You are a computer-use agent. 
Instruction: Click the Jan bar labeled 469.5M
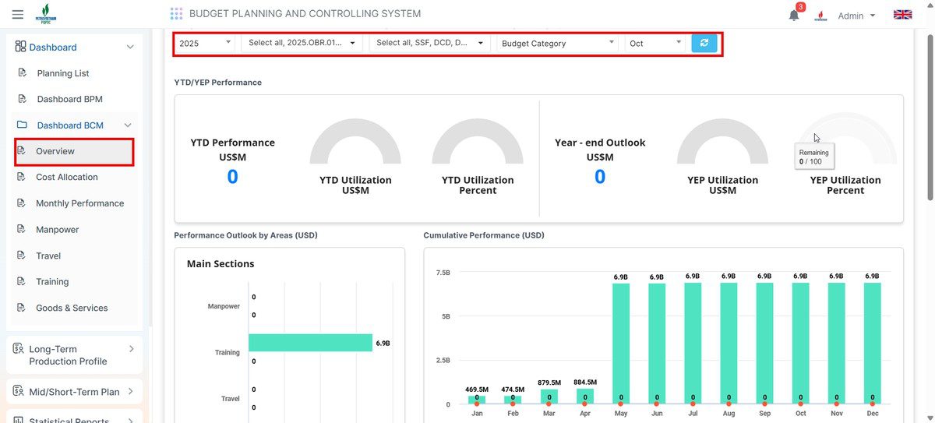click(x=477, y=400)
